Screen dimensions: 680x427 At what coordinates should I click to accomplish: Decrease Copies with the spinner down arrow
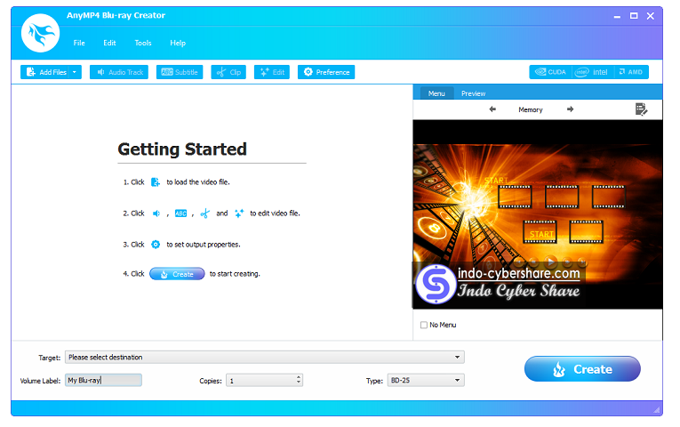pos(299,383)
